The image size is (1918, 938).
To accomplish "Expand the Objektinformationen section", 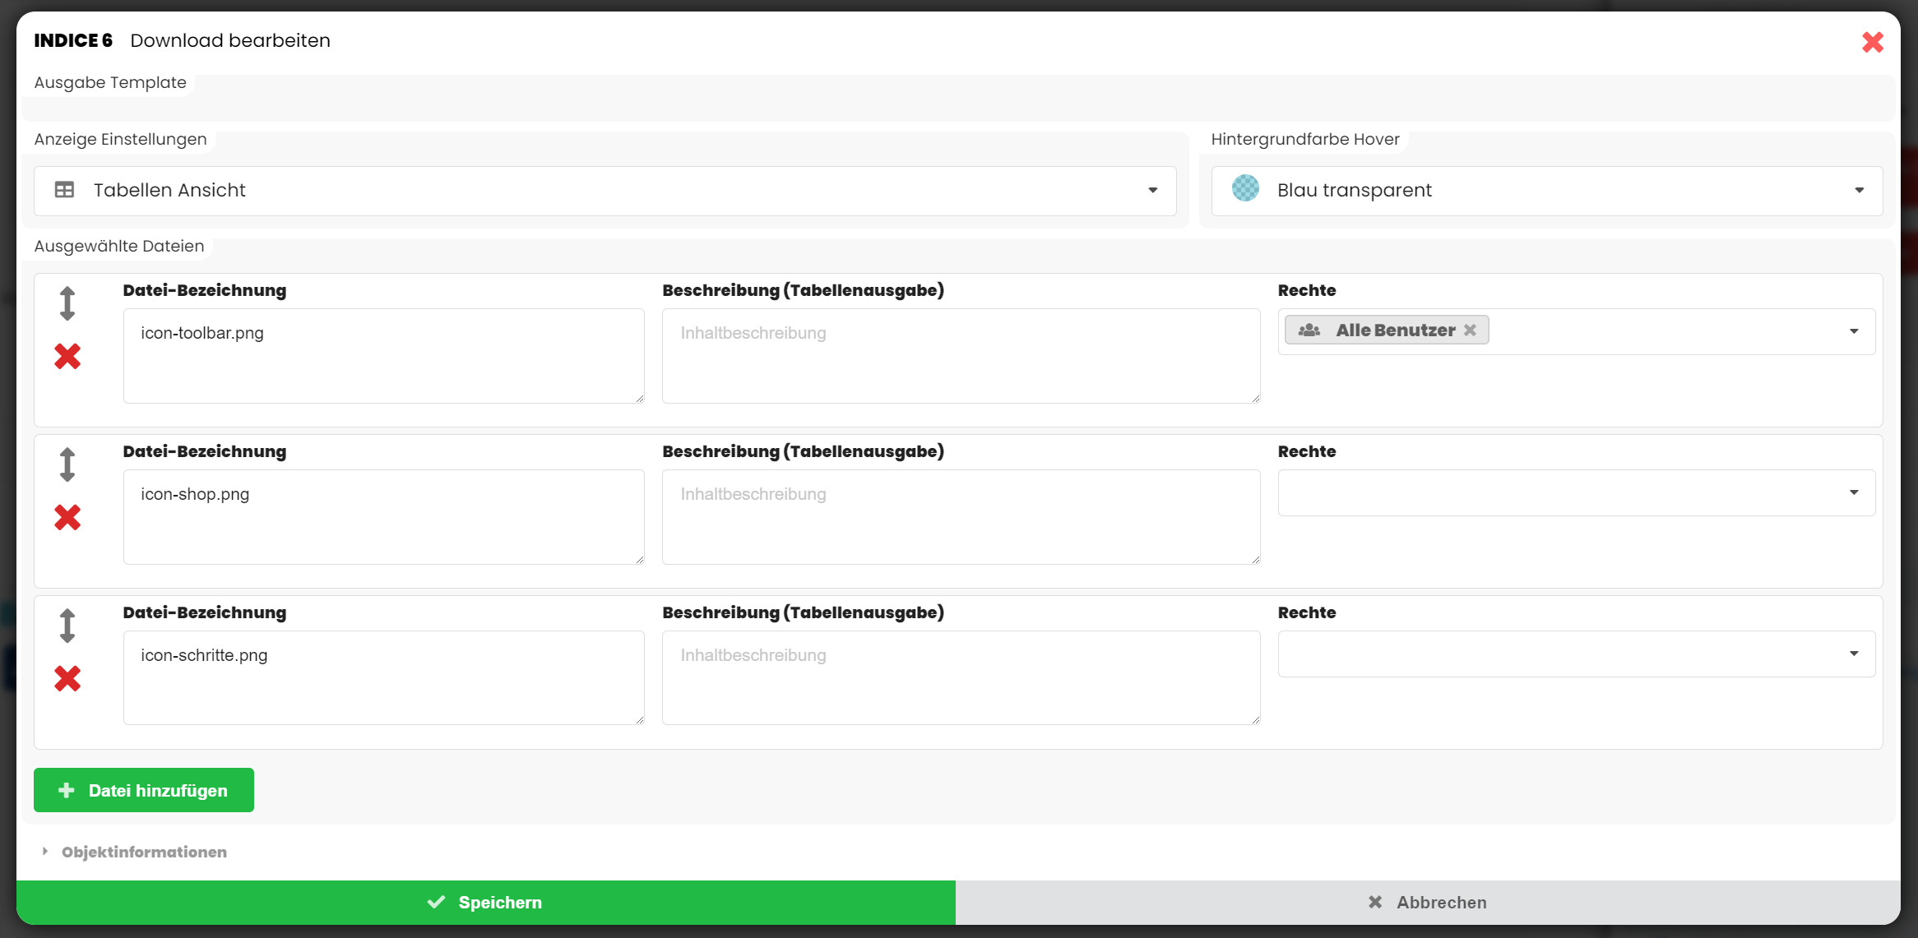I will point(144,852).
